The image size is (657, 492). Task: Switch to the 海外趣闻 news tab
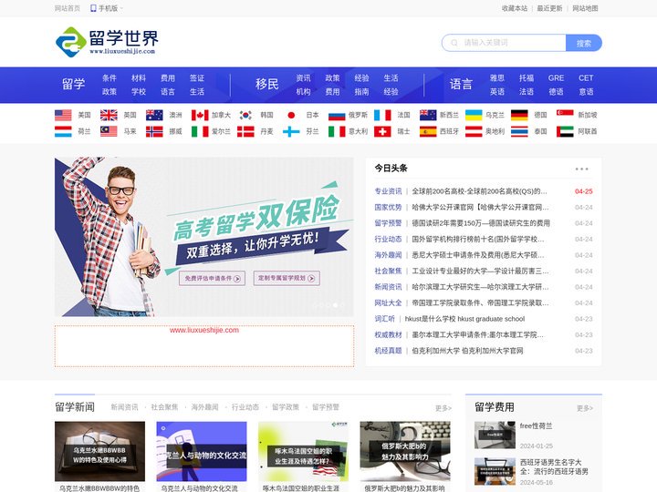205,407
